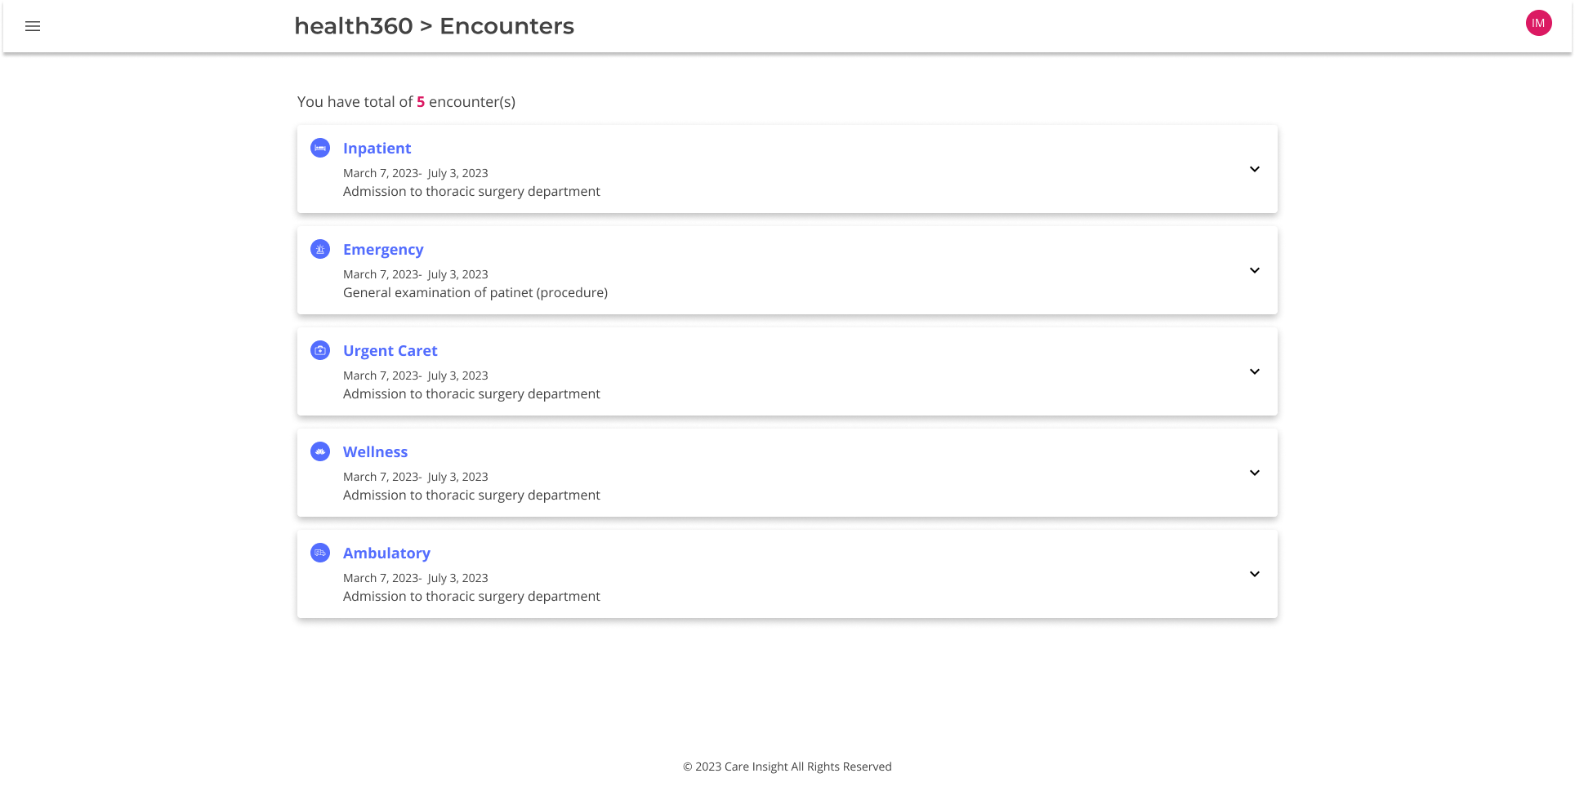Open the Emergency encounter title
Viewport: 1575px width, 800px height.
coord(383,249)
